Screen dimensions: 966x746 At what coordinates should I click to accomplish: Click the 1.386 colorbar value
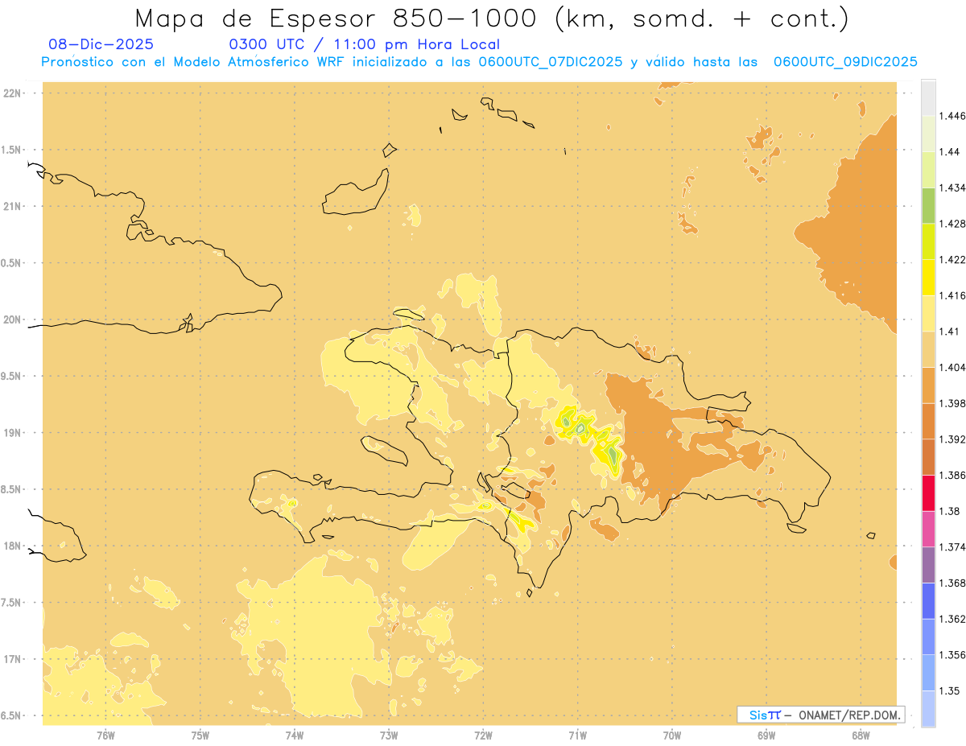[953, 475]
